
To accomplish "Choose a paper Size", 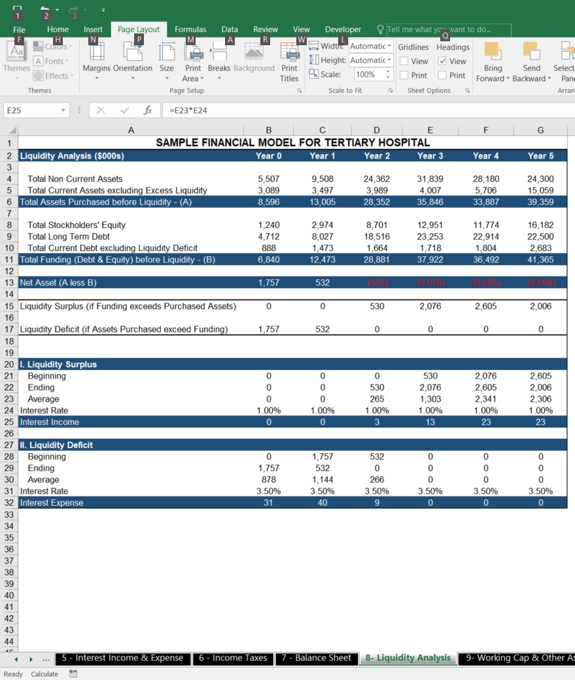I will pyautogui.click(x=167, y=61).
